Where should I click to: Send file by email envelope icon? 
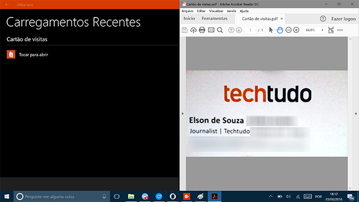pos(211,30)
